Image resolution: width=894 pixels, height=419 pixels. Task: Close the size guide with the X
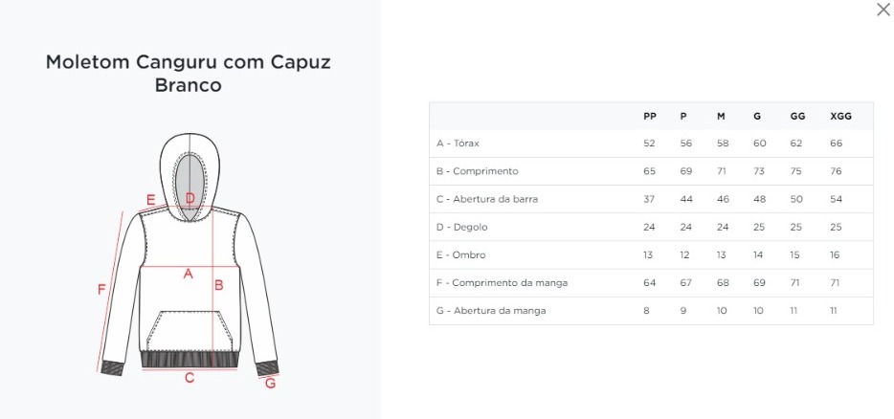pyautogui.click(x=883, y=10)
